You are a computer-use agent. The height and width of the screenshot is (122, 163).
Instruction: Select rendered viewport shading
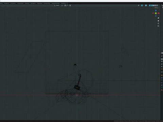point(157,5)
